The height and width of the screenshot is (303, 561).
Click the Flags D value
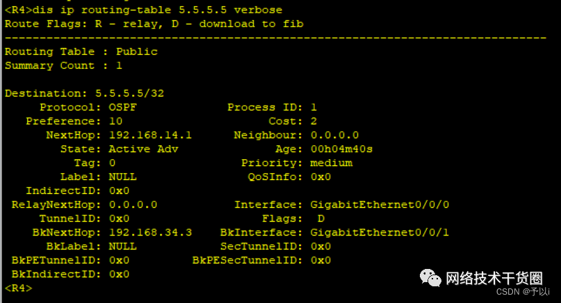(x=321, y=219)
